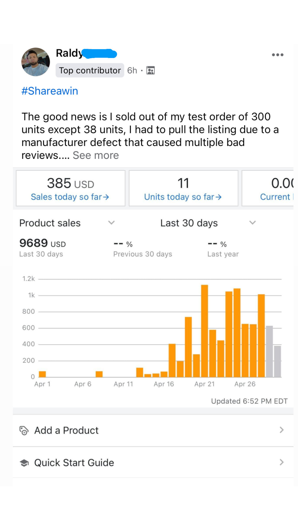
Task: Tap the Add a Product tag icon
Action: click(24, 430)
